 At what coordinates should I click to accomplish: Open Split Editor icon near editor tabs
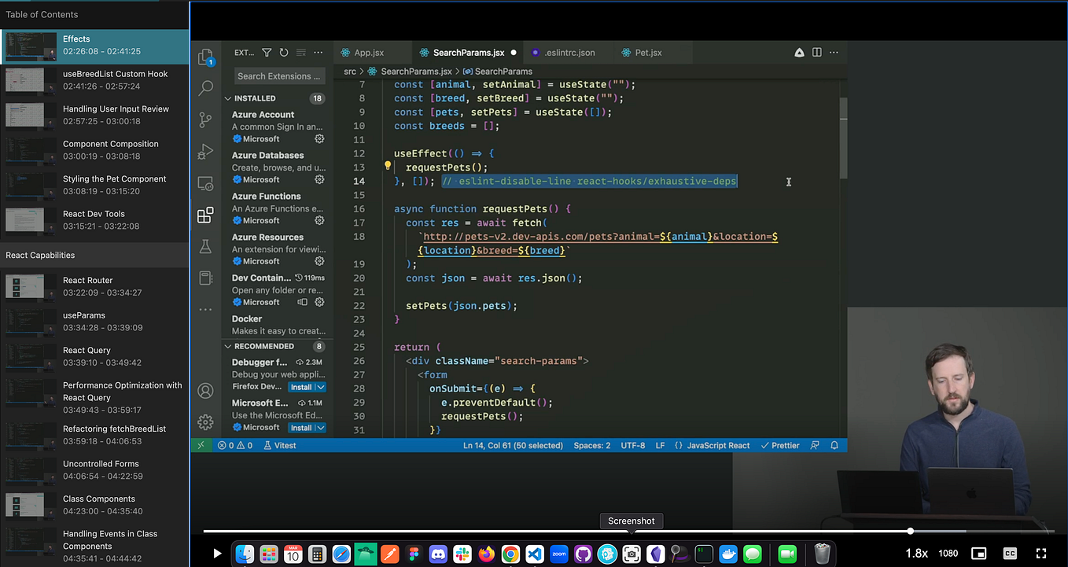[x=818, y=52]
